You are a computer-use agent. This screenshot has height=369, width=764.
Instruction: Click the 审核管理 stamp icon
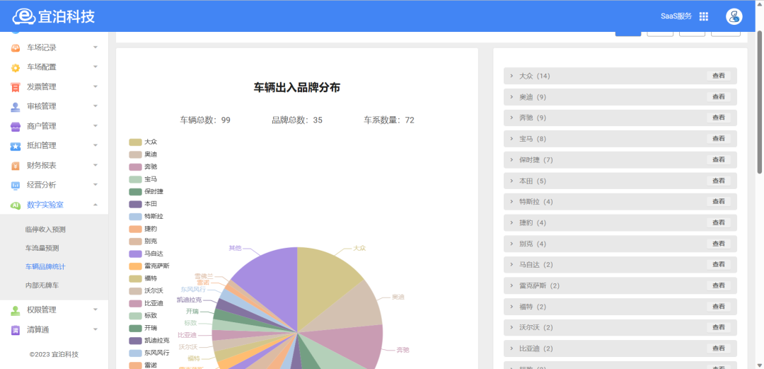point(16,106)
